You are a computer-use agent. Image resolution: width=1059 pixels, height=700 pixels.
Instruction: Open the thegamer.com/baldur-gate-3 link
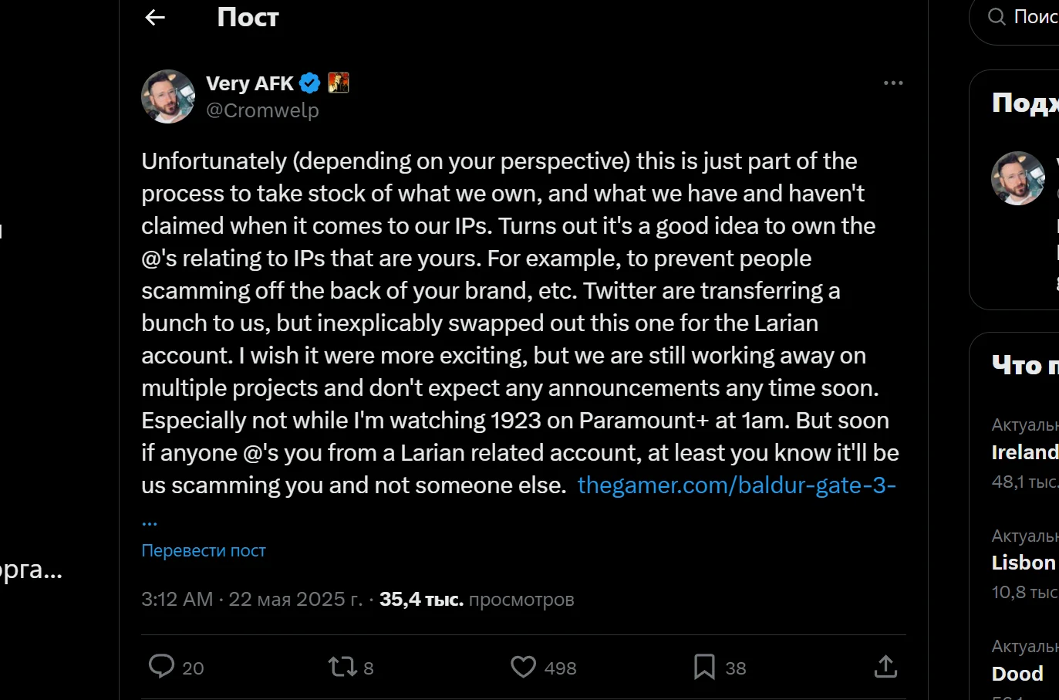(737, 485)
